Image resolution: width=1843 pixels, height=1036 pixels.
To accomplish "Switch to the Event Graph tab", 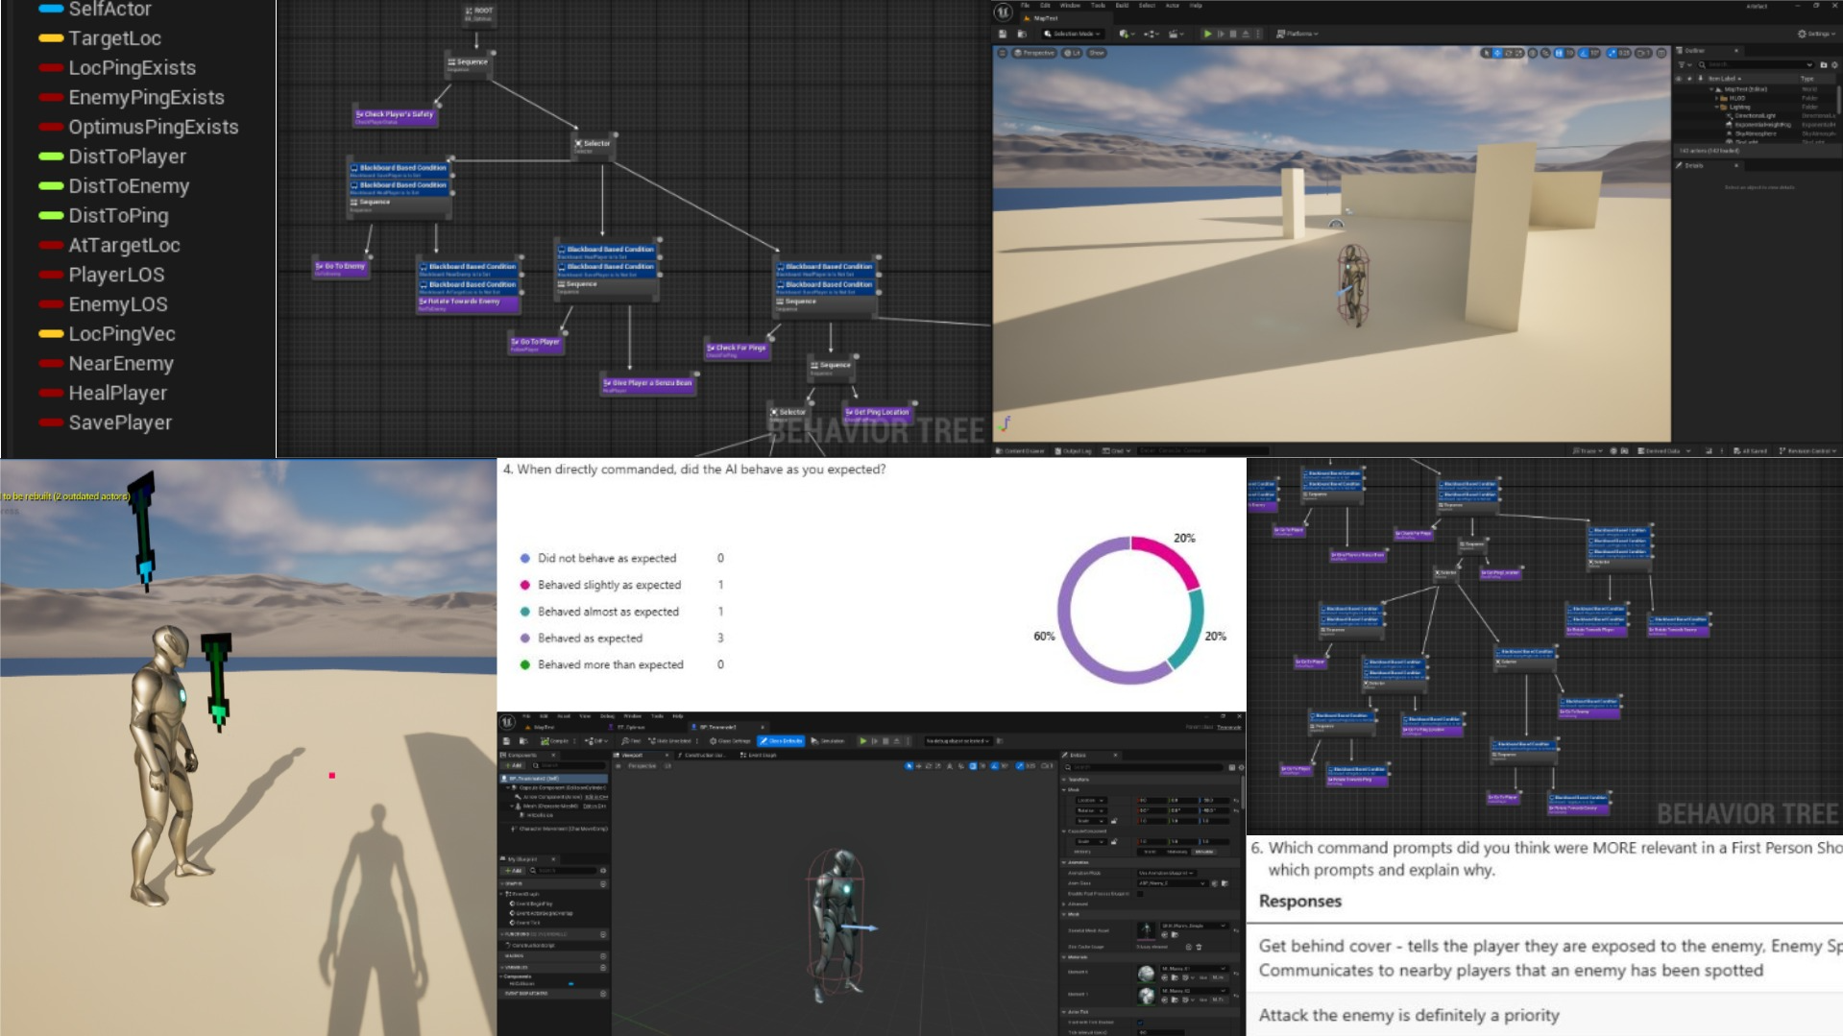I will point(759,756).
